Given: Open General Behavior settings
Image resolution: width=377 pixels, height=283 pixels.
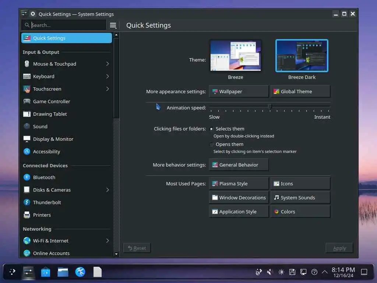Looking at the screenshot, I should point(239,165).
